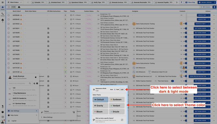Click the user avatar at sidebar bottom
This screenshot has width=217, height=124.
point(3,121)
